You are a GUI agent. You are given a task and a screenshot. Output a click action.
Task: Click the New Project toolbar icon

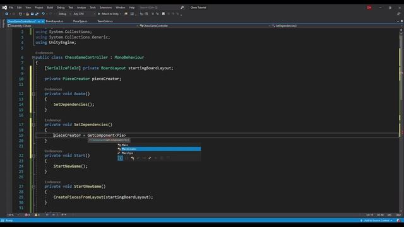20,14
